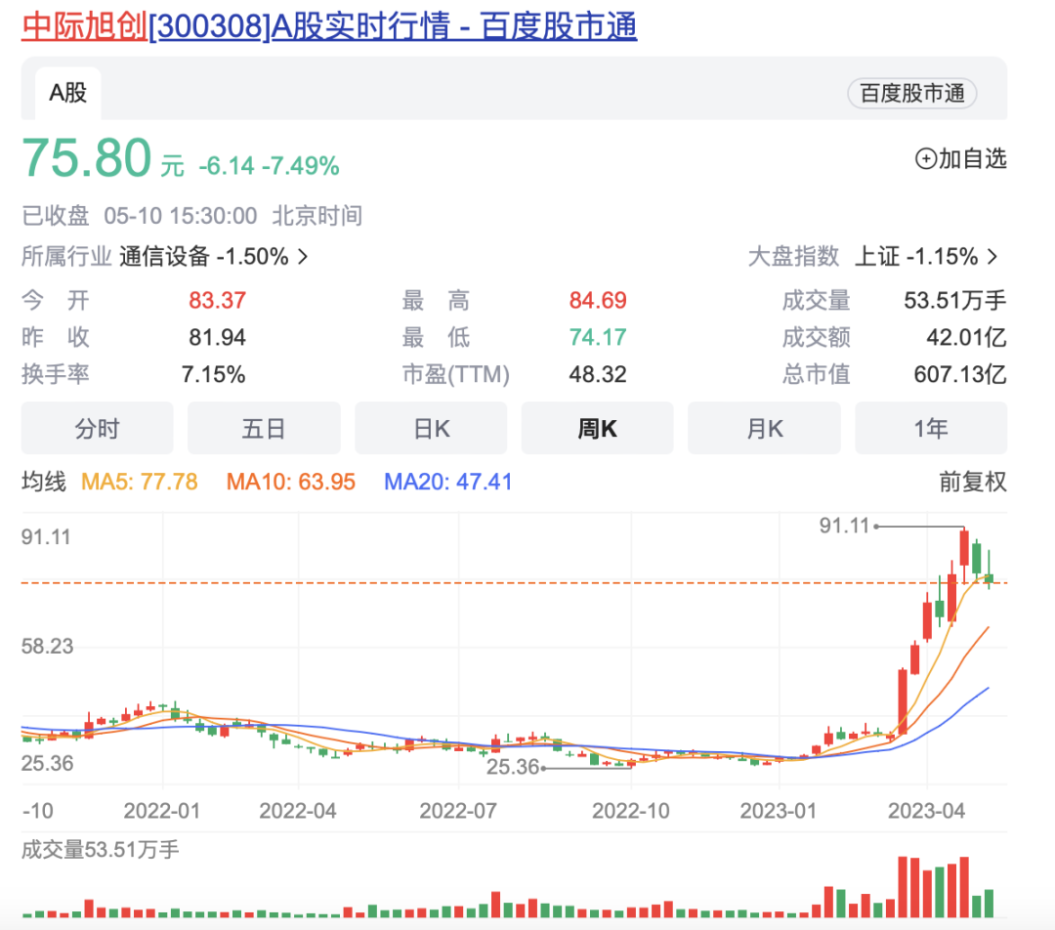Click the 58.23 price axis label
The image size is (1055, 930).
click(x=47, y=647)
